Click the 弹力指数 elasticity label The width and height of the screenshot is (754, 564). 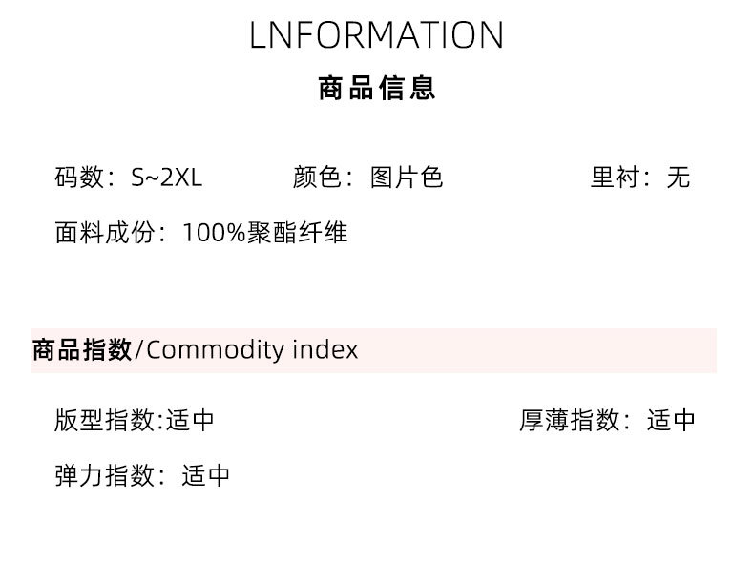[104, 475]
